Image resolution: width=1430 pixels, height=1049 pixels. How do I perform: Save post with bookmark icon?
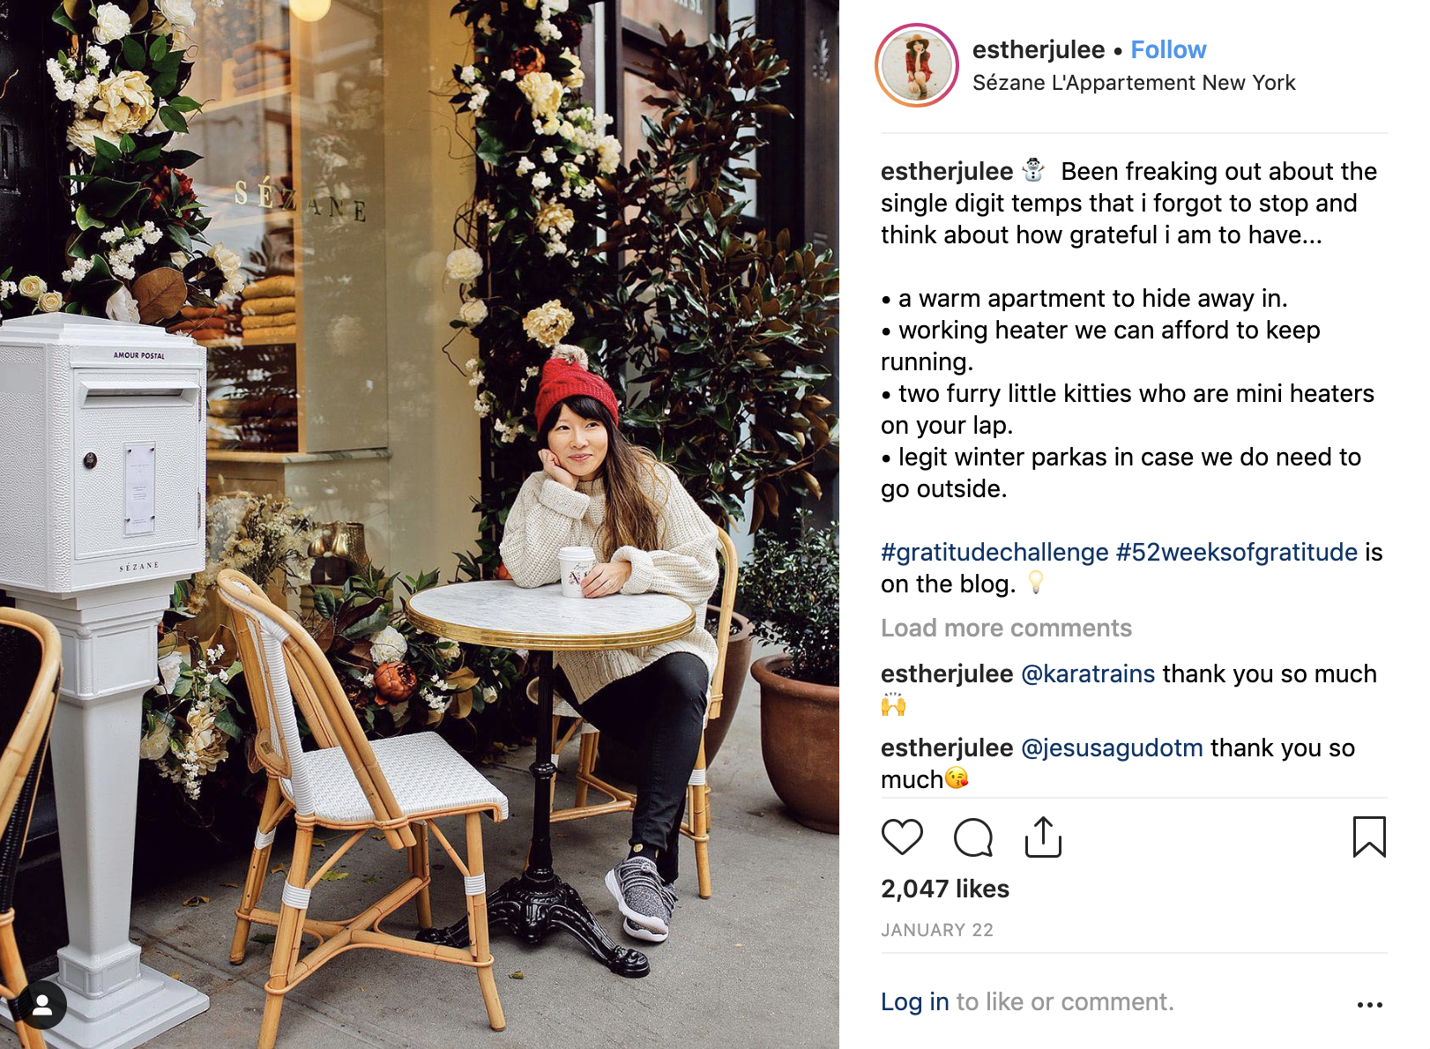(x=1369, y=837)
